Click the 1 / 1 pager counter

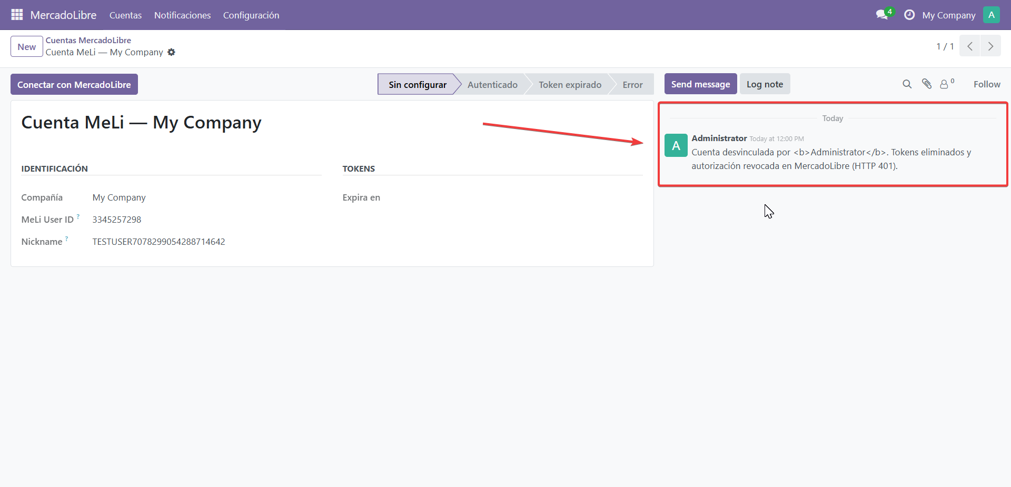pyautogui.click(x=945, y=46)
